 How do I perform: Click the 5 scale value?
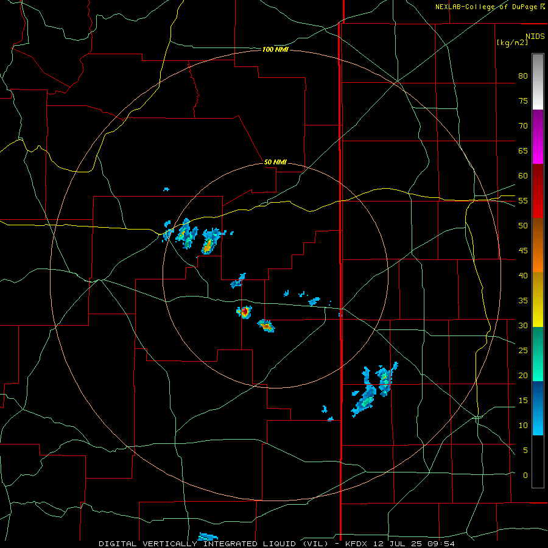click(x=525, y=451)
